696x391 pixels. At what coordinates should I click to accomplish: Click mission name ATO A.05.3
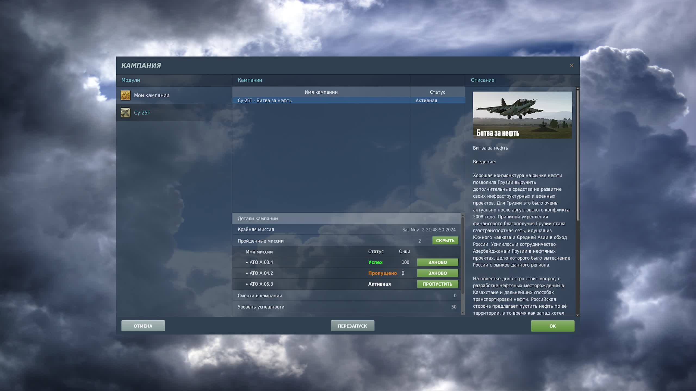[262, 284]
